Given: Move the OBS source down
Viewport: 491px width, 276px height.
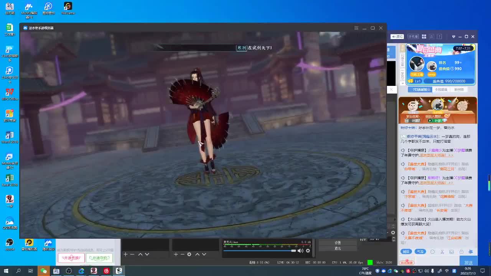Looking at the screenshot, I should [204, 254].
